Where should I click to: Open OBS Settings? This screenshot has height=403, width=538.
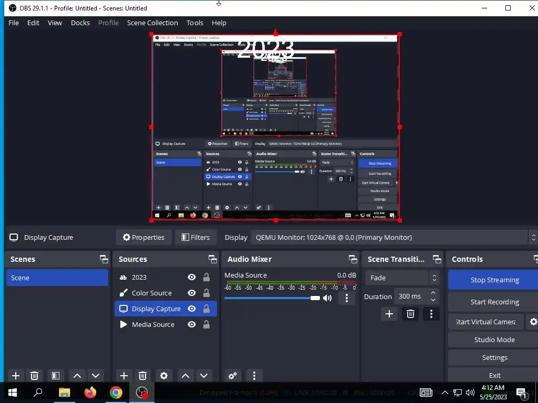pos(494,357)
